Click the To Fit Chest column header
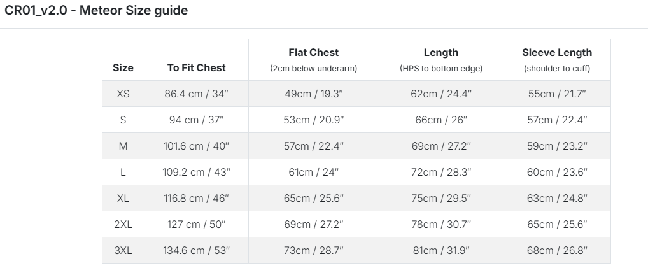This screenshot has height=275, width=648. pyautogui.click(x=196, y=68)
